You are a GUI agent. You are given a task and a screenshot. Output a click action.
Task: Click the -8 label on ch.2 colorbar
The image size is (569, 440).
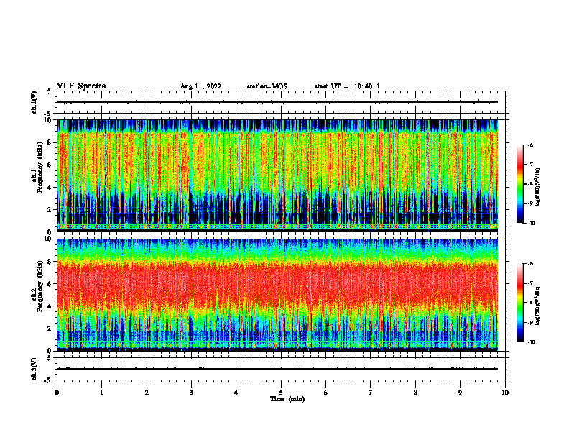pos(530,303)
